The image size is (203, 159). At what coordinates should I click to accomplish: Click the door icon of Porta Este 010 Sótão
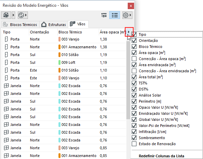pos(6,70)
